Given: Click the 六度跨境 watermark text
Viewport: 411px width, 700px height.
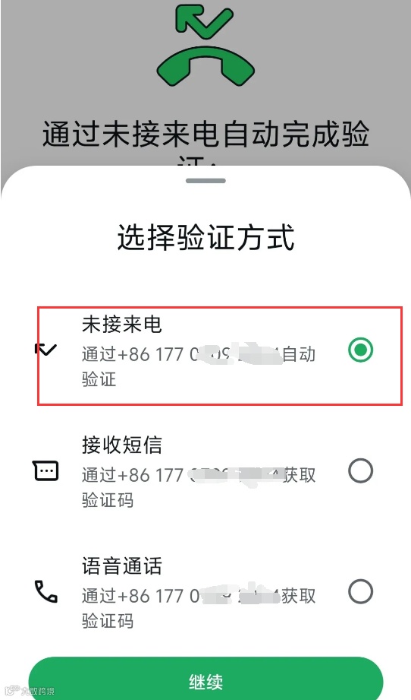Looking at the screenshot, I should click(x=38, y=691).
